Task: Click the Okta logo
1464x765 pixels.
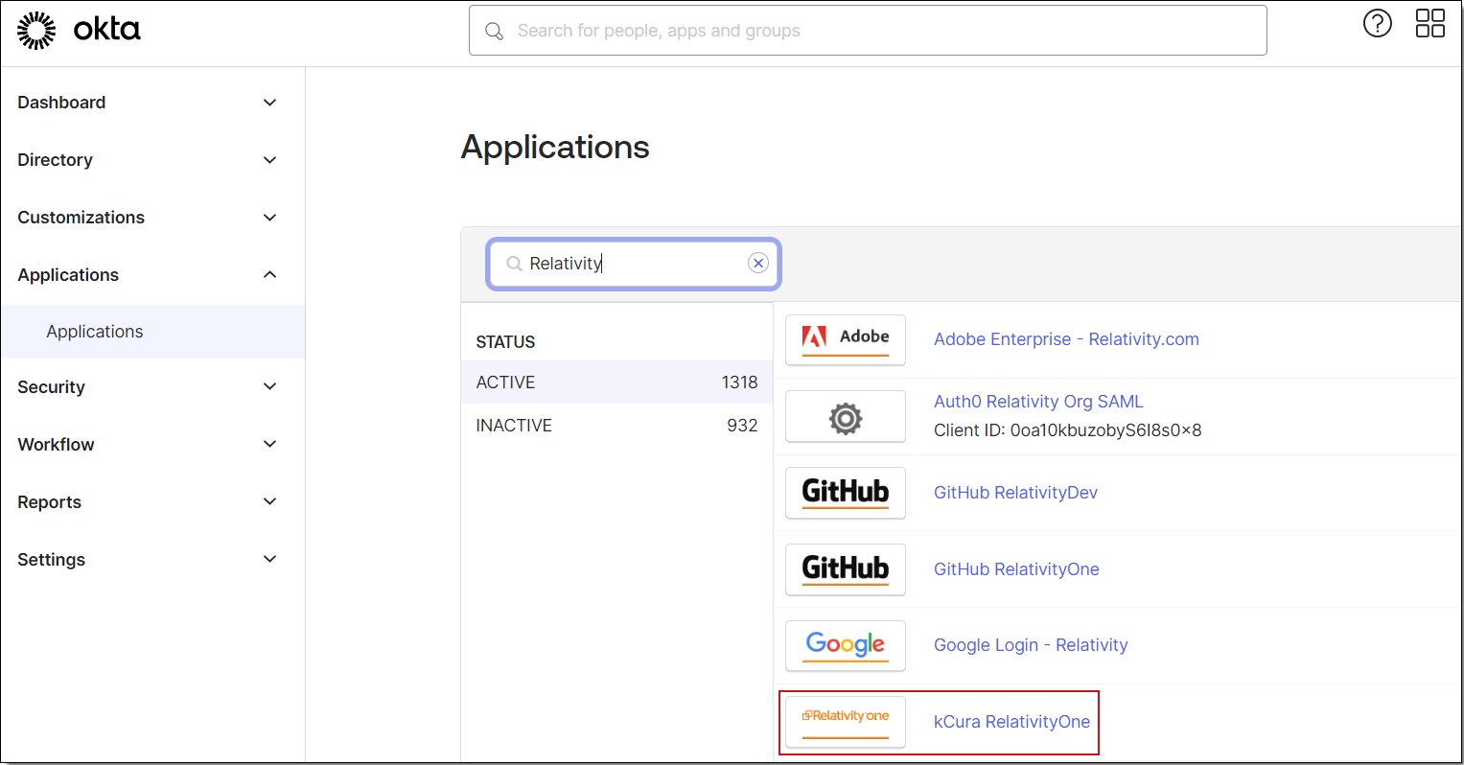Action: tap(79, 30)
